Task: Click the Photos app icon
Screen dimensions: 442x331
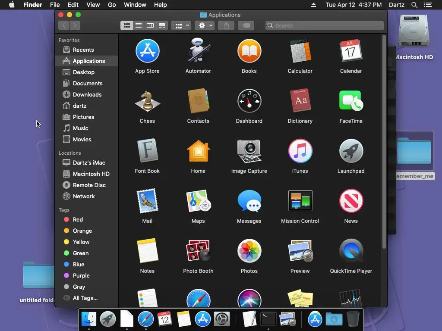Action: (249, 251)
